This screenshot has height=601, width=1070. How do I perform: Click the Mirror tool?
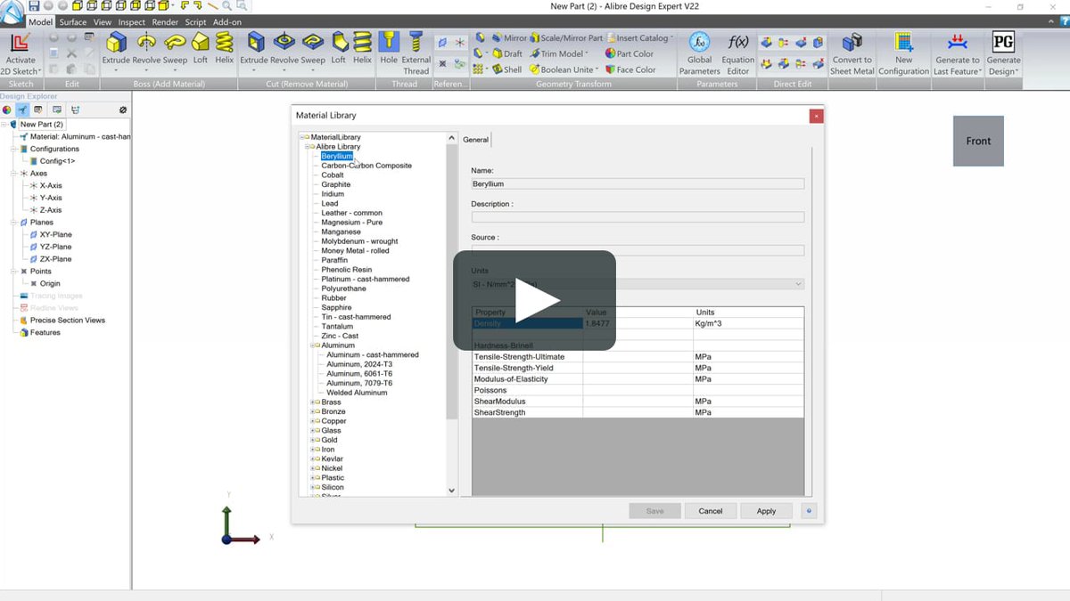[508, 38]
